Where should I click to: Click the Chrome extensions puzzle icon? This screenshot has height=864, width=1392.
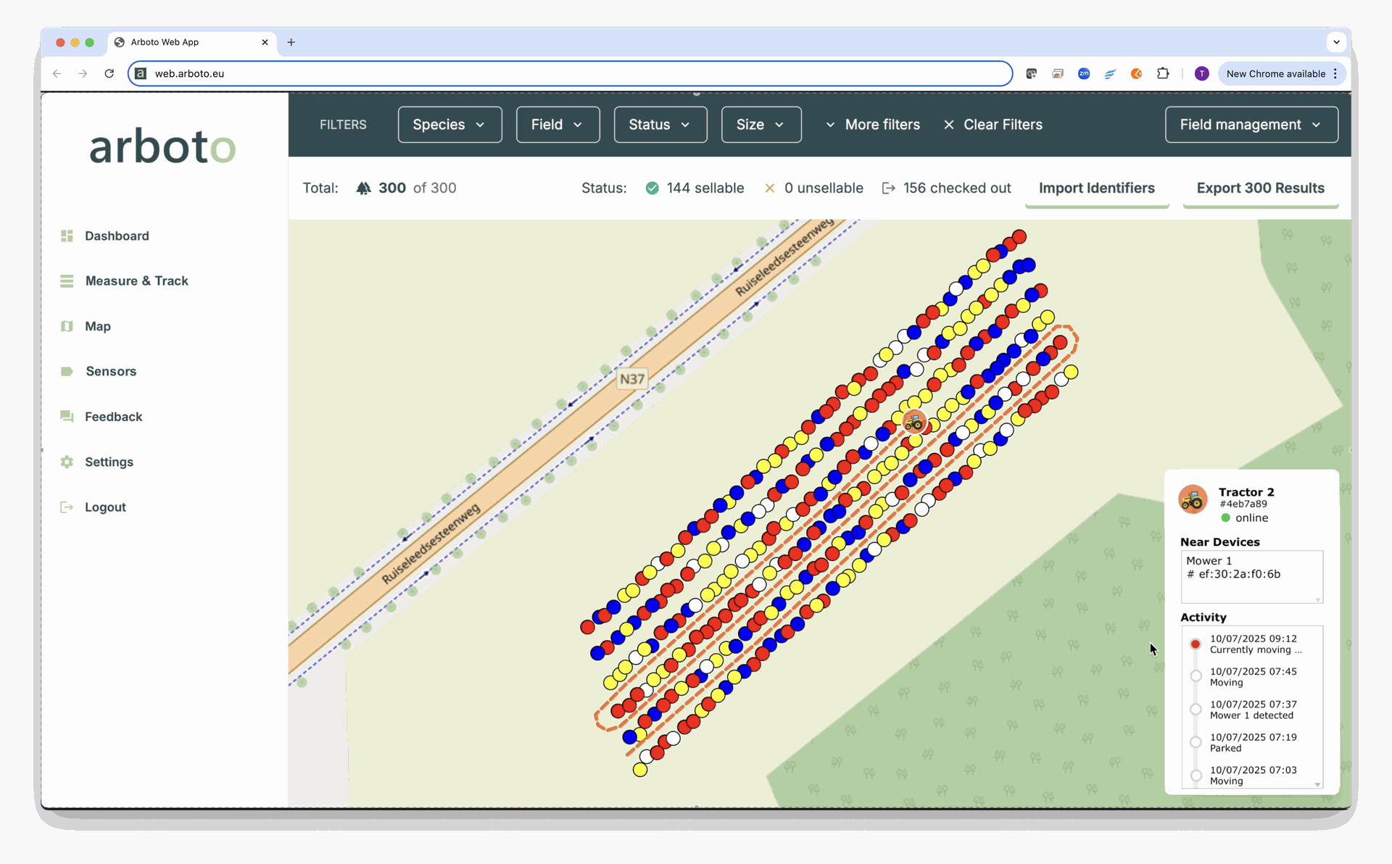click(x=1163, y=73)
